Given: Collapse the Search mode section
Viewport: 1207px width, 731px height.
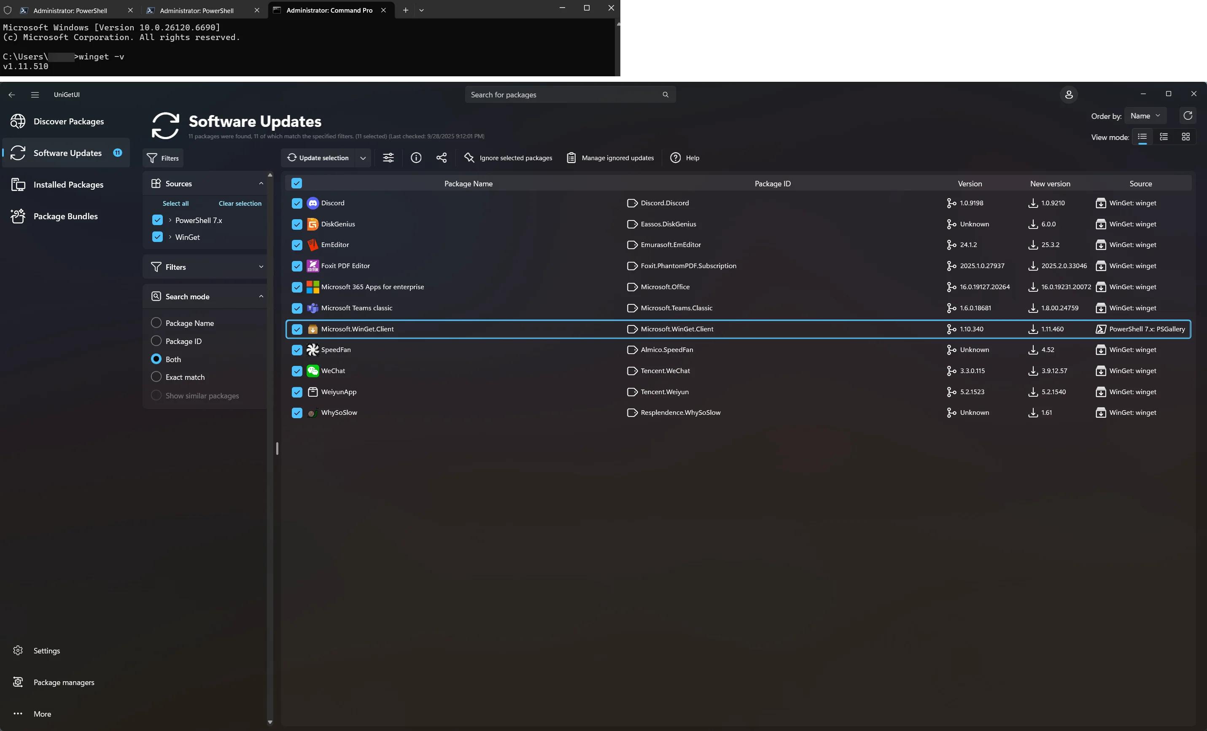Looking at the screenshot, I should (x=261, y=296).
